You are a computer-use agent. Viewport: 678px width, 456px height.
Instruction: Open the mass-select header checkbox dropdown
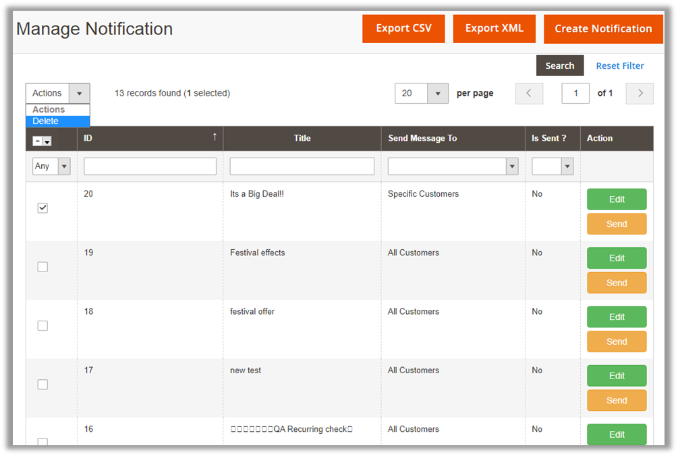(47, 141)
